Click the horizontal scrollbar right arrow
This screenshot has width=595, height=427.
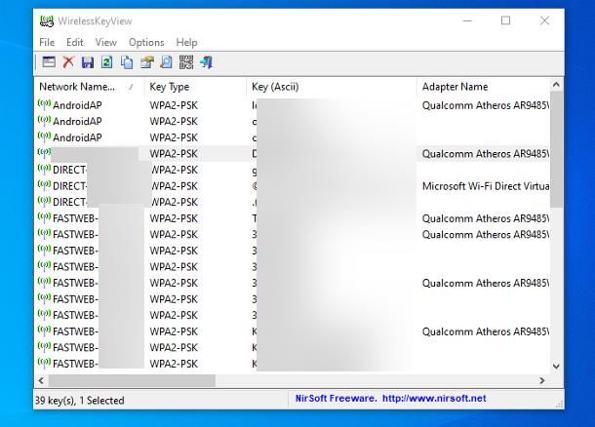point(542,380)
